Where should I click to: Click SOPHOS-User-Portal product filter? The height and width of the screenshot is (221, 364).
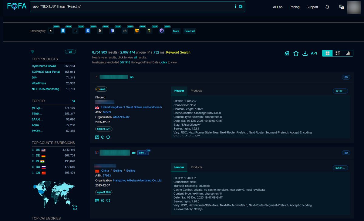click(x=46, y=72)
